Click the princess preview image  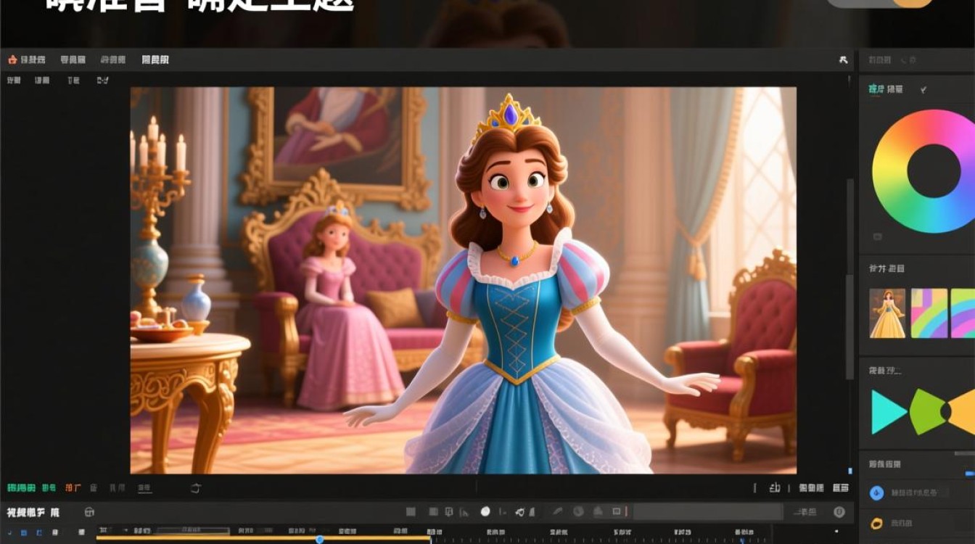click(464, 281)
